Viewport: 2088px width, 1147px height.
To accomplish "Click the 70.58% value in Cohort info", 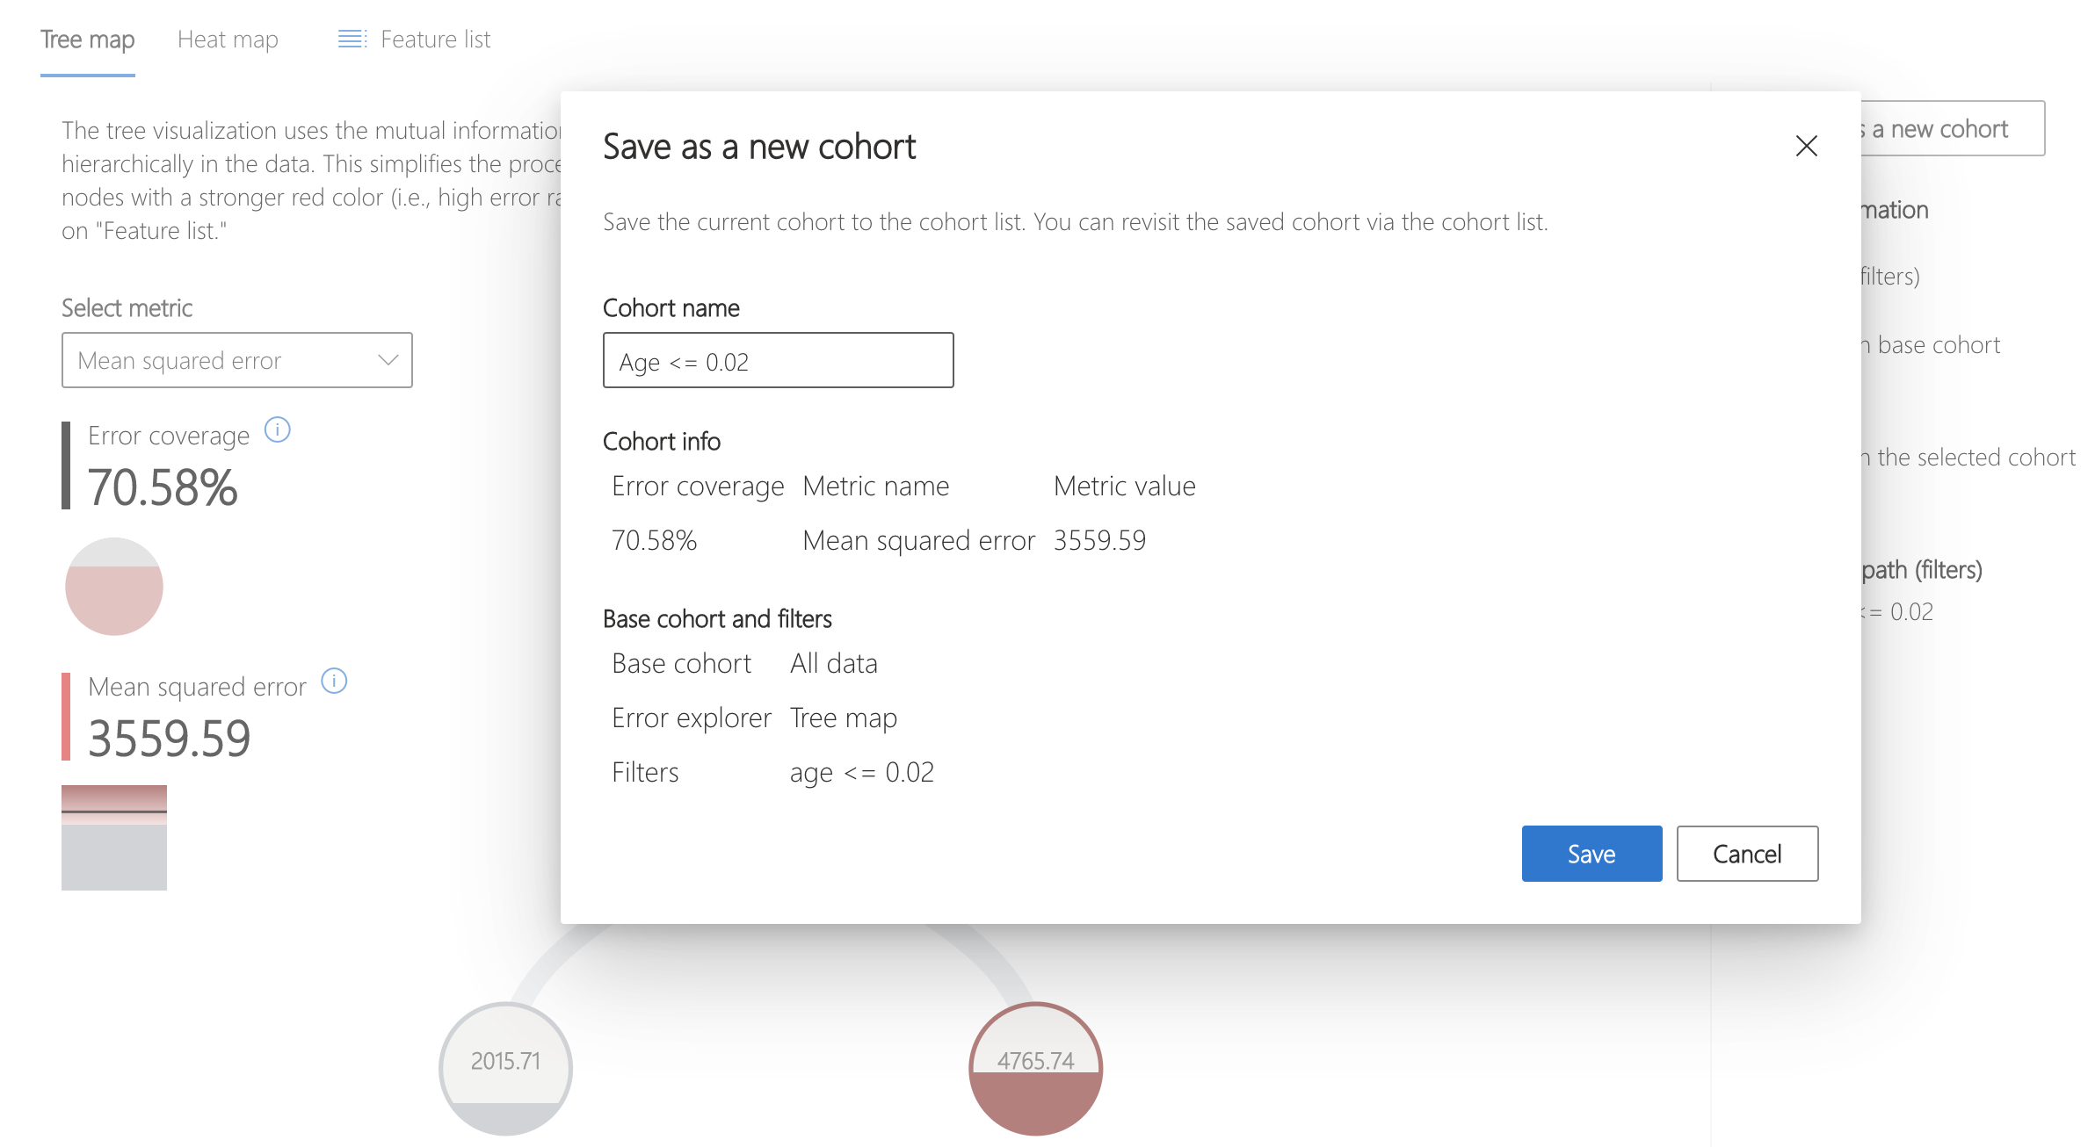I will click(x=654, y=540).
